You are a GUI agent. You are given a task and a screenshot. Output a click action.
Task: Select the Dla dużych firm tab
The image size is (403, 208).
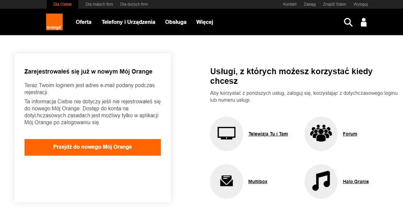pos(134,4)
